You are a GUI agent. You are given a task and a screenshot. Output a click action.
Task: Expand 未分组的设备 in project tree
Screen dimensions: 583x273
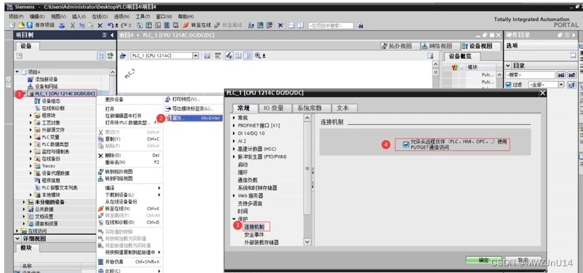[24, 202]
